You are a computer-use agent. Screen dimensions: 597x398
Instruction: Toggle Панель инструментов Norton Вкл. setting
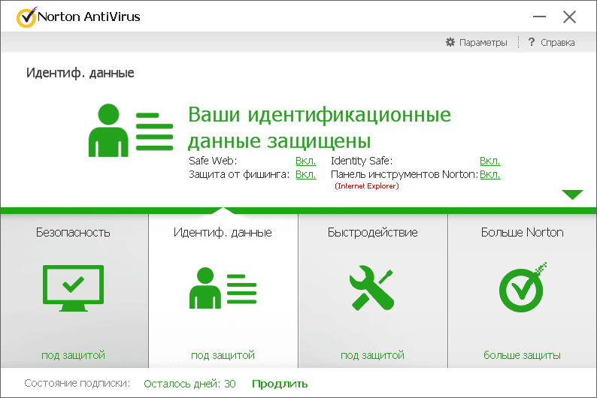click(490, 174)
